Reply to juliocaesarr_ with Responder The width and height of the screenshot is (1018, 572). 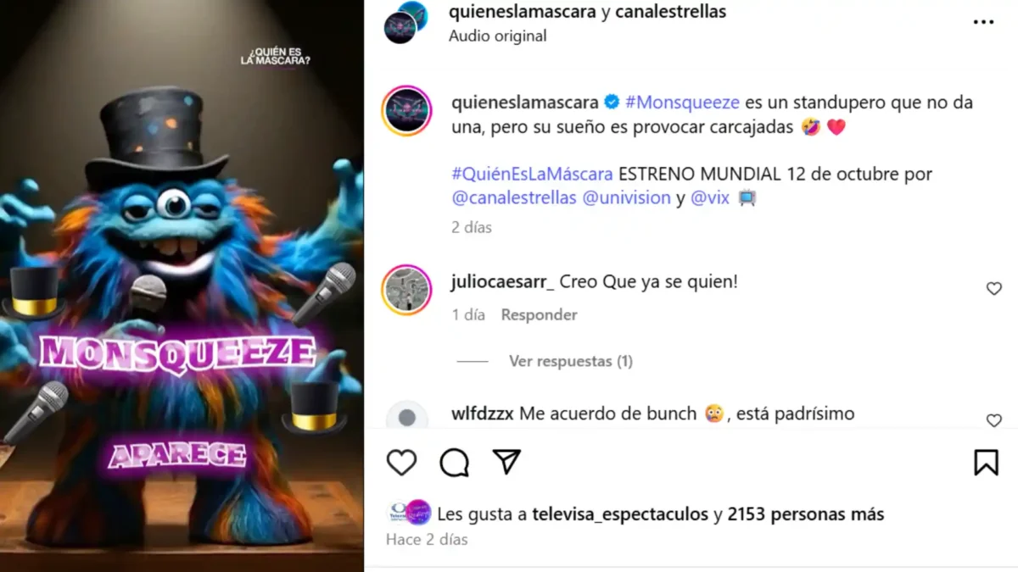[x=539, y=314]
